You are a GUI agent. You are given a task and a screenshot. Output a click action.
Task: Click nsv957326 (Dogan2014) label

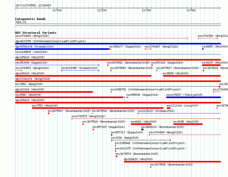pyautogui.click(x=167, y=63)
